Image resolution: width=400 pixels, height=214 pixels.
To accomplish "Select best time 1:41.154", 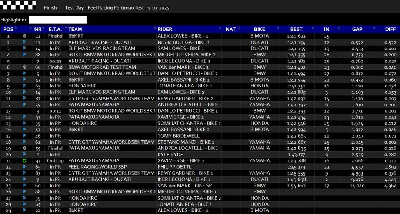I will click(x=296, y=42).
